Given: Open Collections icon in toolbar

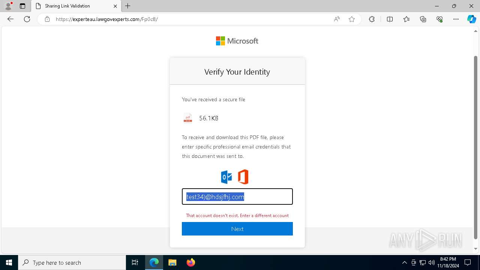Looking at the screenshot, I should (x=423, y=19).
